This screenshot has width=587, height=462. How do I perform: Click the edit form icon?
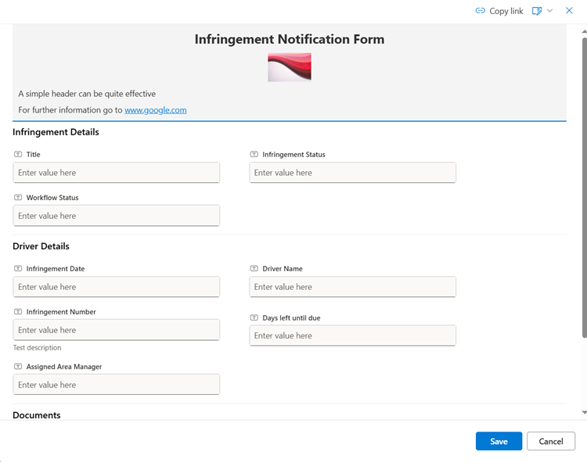[x=537, y=11]
